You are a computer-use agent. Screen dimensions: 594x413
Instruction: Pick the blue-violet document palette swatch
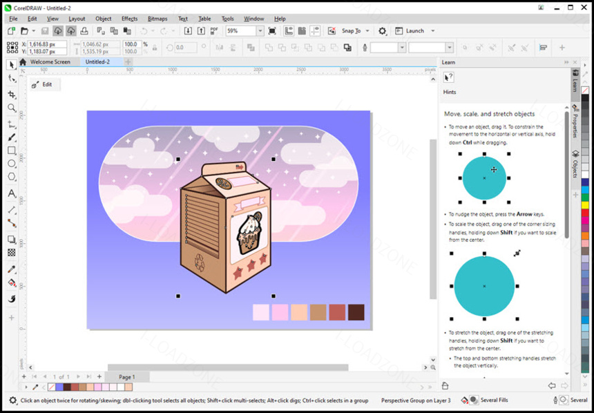tap(59, 387)
